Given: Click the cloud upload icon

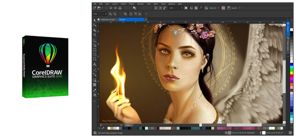Looking at the screenshot, I should 115,8.
